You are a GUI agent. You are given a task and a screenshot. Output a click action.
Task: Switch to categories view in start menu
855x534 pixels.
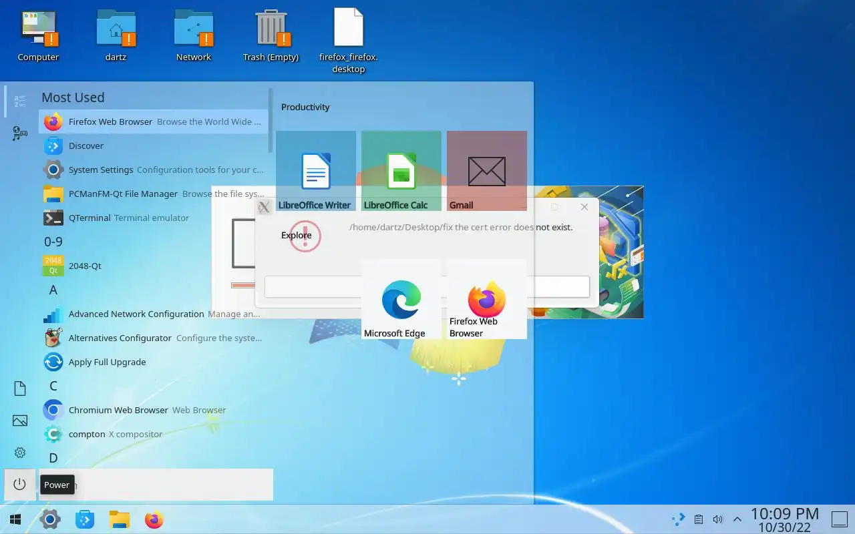tap(20, 133)
